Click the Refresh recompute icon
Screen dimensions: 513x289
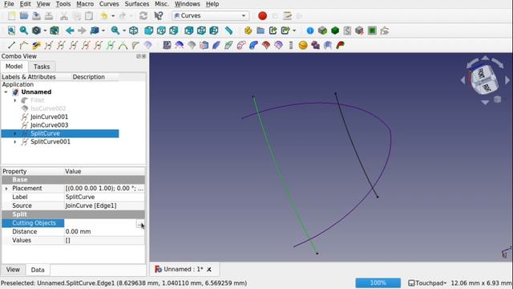pos(143,16)
